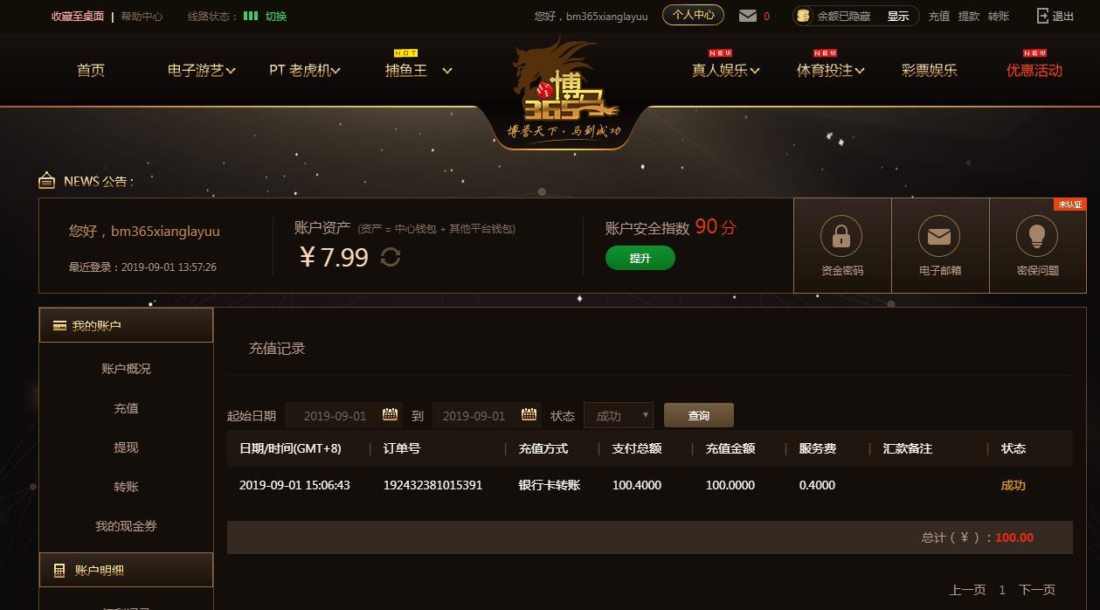Toggle hidden balance with 显示

898,16
